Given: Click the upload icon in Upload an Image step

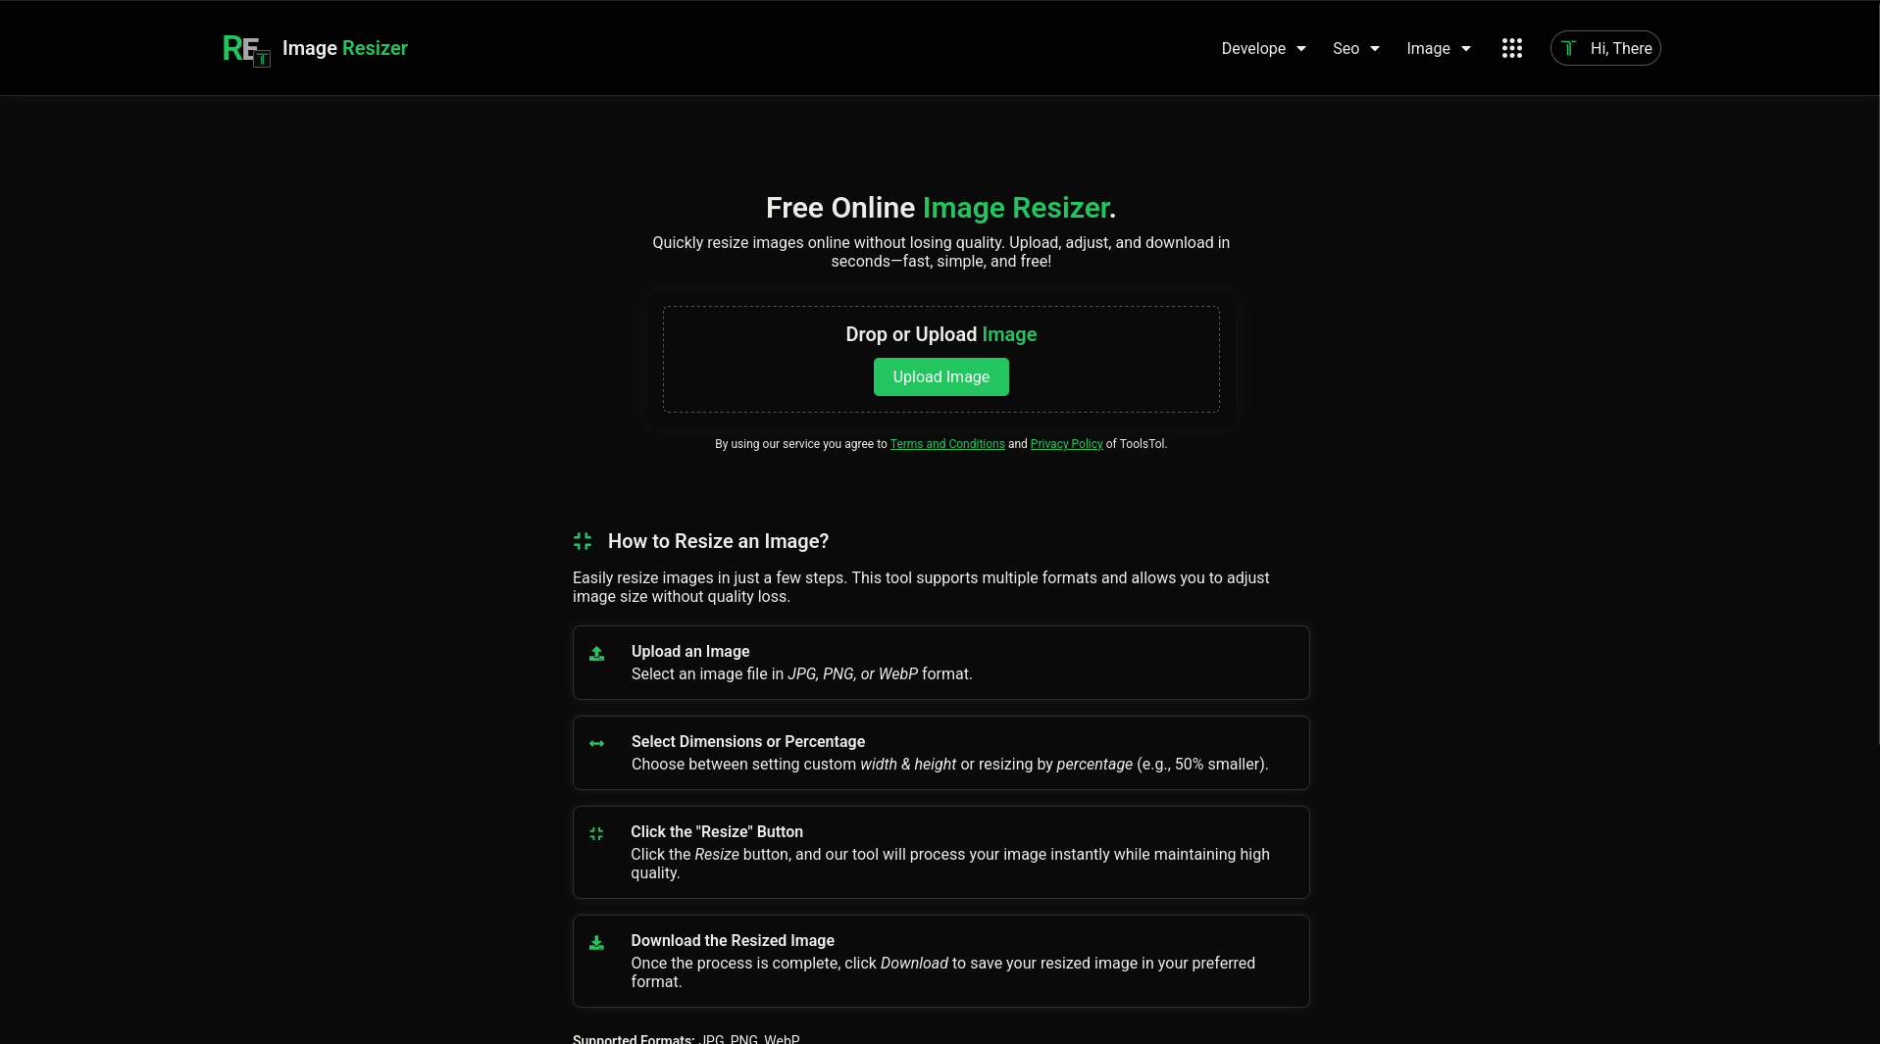Looking at the screenshot, I should coord(596,654).
